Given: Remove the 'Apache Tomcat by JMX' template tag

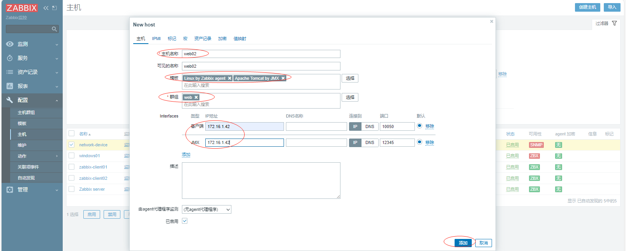Looking at the screenshot, I should pos(283,78).
